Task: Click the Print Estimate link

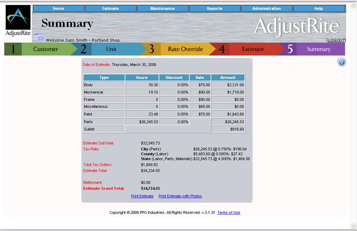Action: click(x=142, y=196)
